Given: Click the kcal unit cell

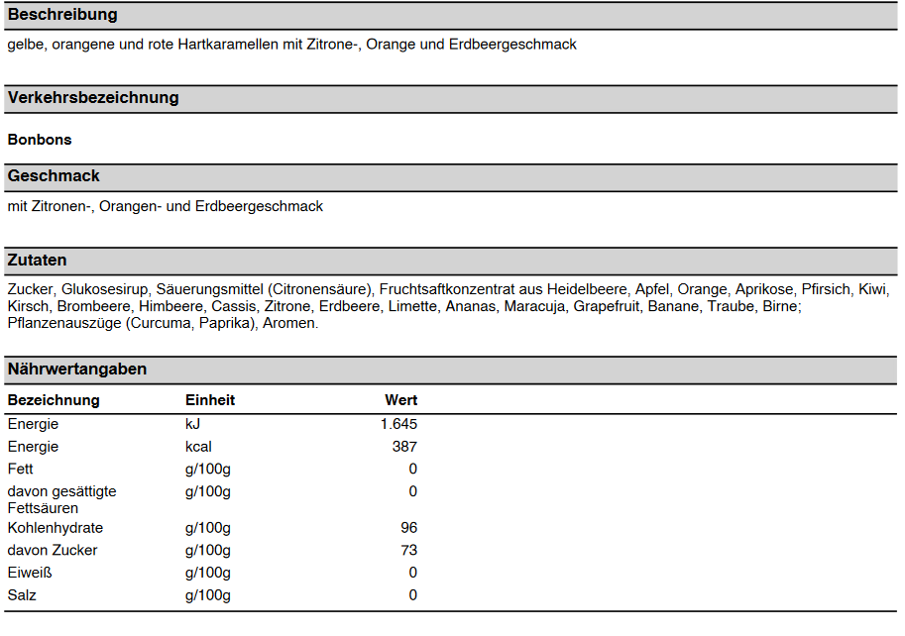Looking at the screenshot, I should tap(198, 447).
